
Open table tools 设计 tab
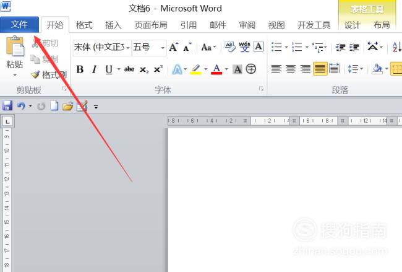353,25
